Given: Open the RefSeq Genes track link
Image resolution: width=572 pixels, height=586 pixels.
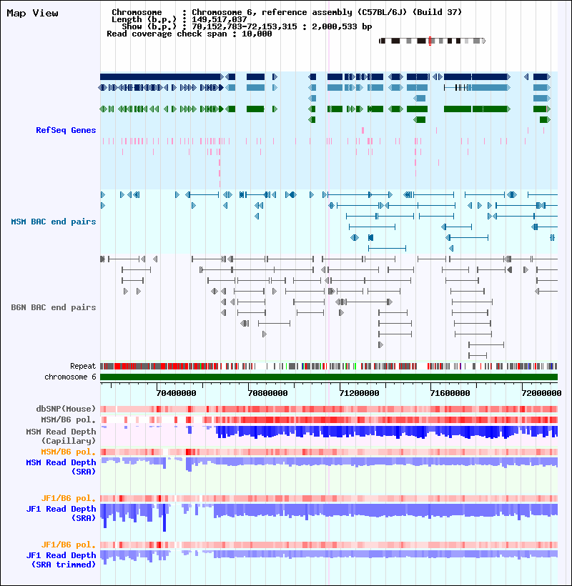Looking at the screenshot, I should tap(66, 130).
